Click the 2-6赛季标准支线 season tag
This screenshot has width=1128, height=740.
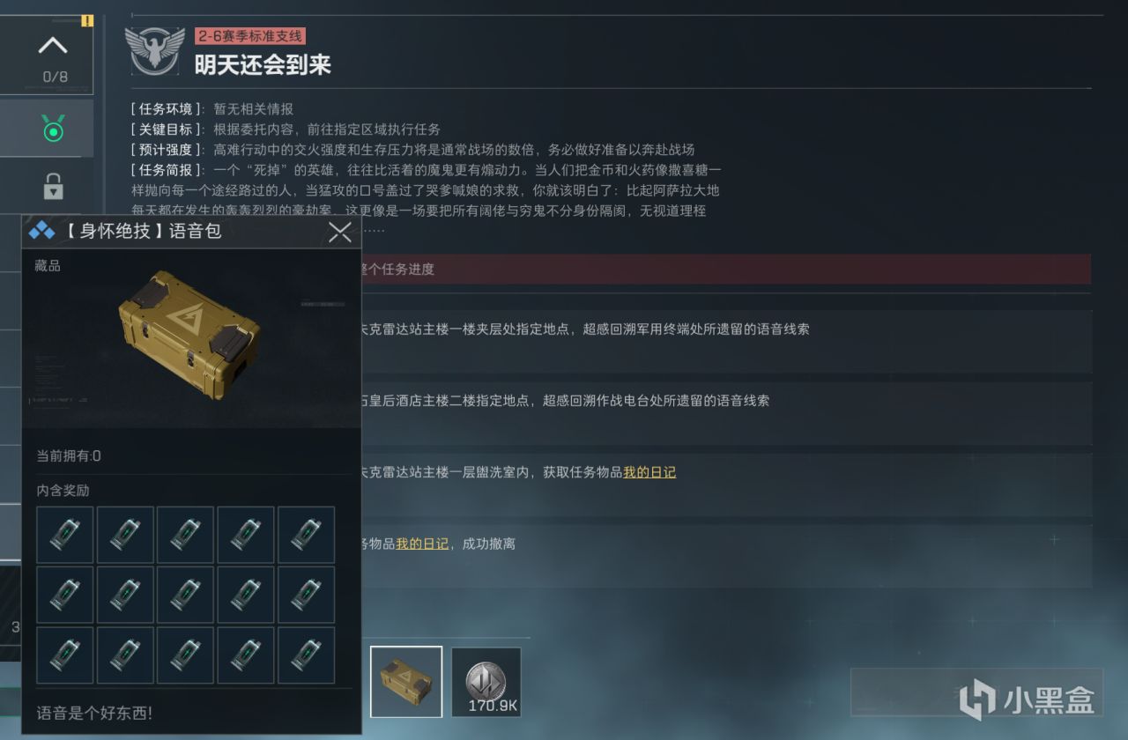250,36
